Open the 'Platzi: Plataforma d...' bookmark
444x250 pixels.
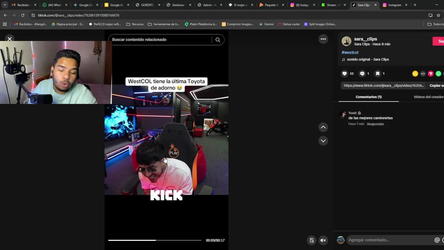201,24
